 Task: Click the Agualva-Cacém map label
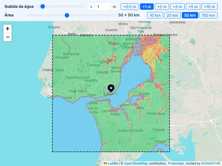(78, 77)
